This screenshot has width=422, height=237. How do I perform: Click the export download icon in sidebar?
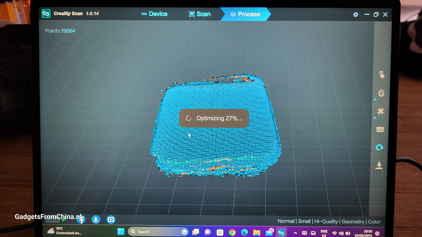[x=379, y=166]
